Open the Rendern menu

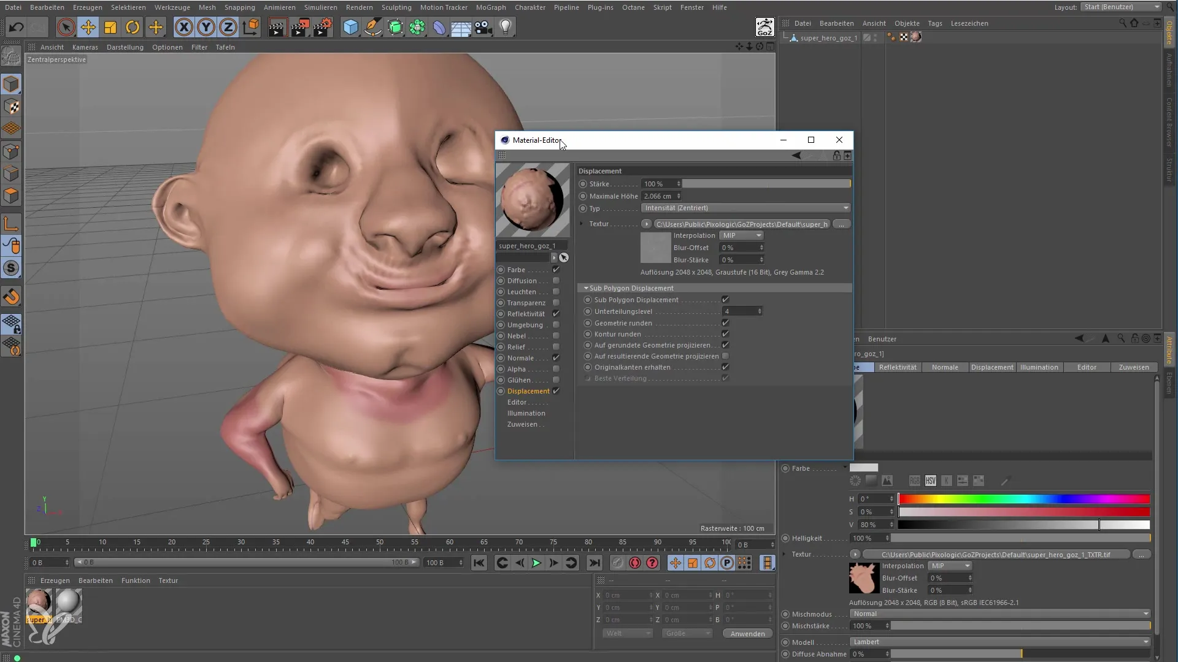(x=359, y=7)
